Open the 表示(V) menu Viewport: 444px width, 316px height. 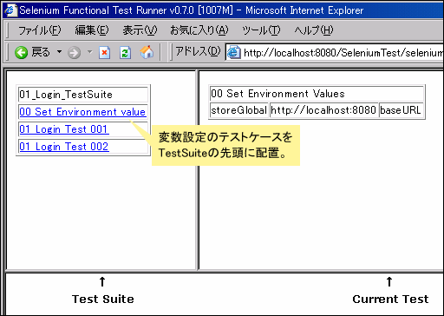coord(140,30)
